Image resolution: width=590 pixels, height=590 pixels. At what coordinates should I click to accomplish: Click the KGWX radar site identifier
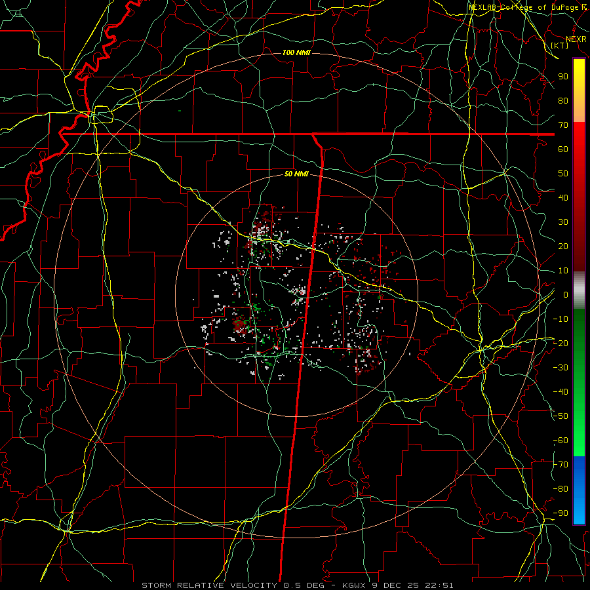click(x=354, y=585)
